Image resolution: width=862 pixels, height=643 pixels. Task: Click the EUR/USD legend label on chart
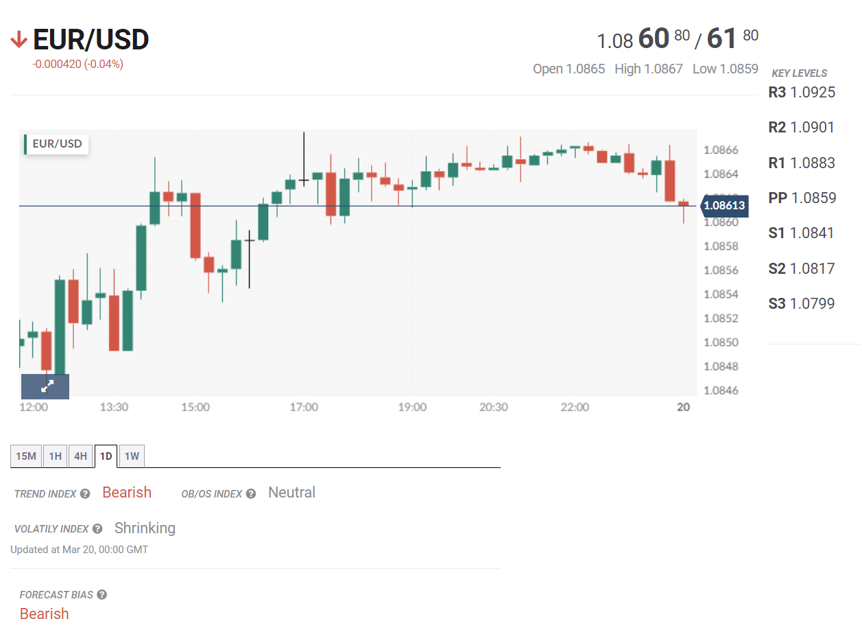(x=57, y=144)
